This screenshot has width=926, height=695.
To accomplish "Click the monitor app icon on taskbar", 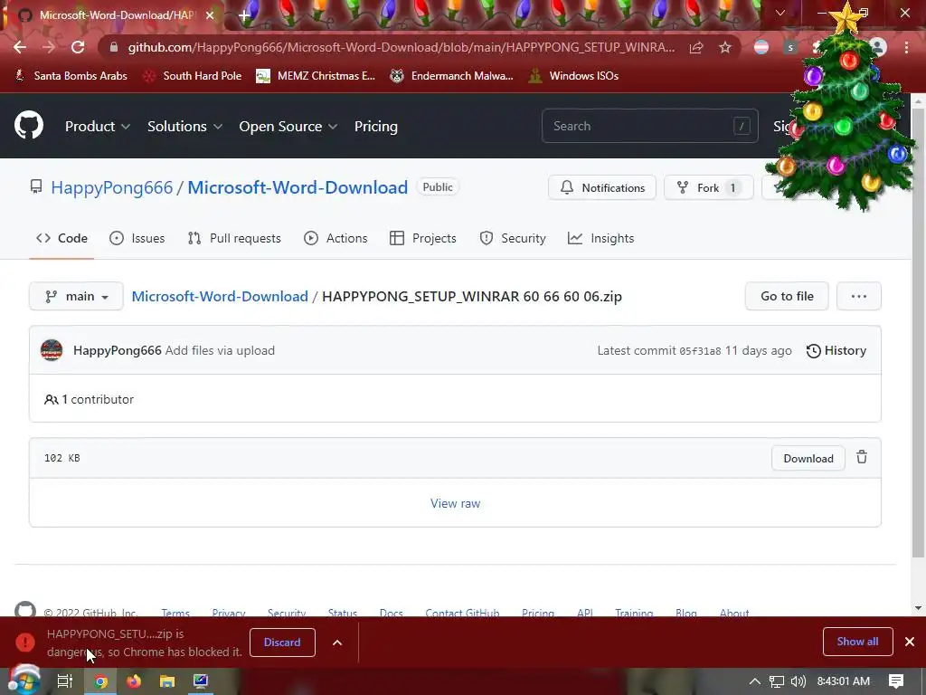I will [x=201, y=681].
